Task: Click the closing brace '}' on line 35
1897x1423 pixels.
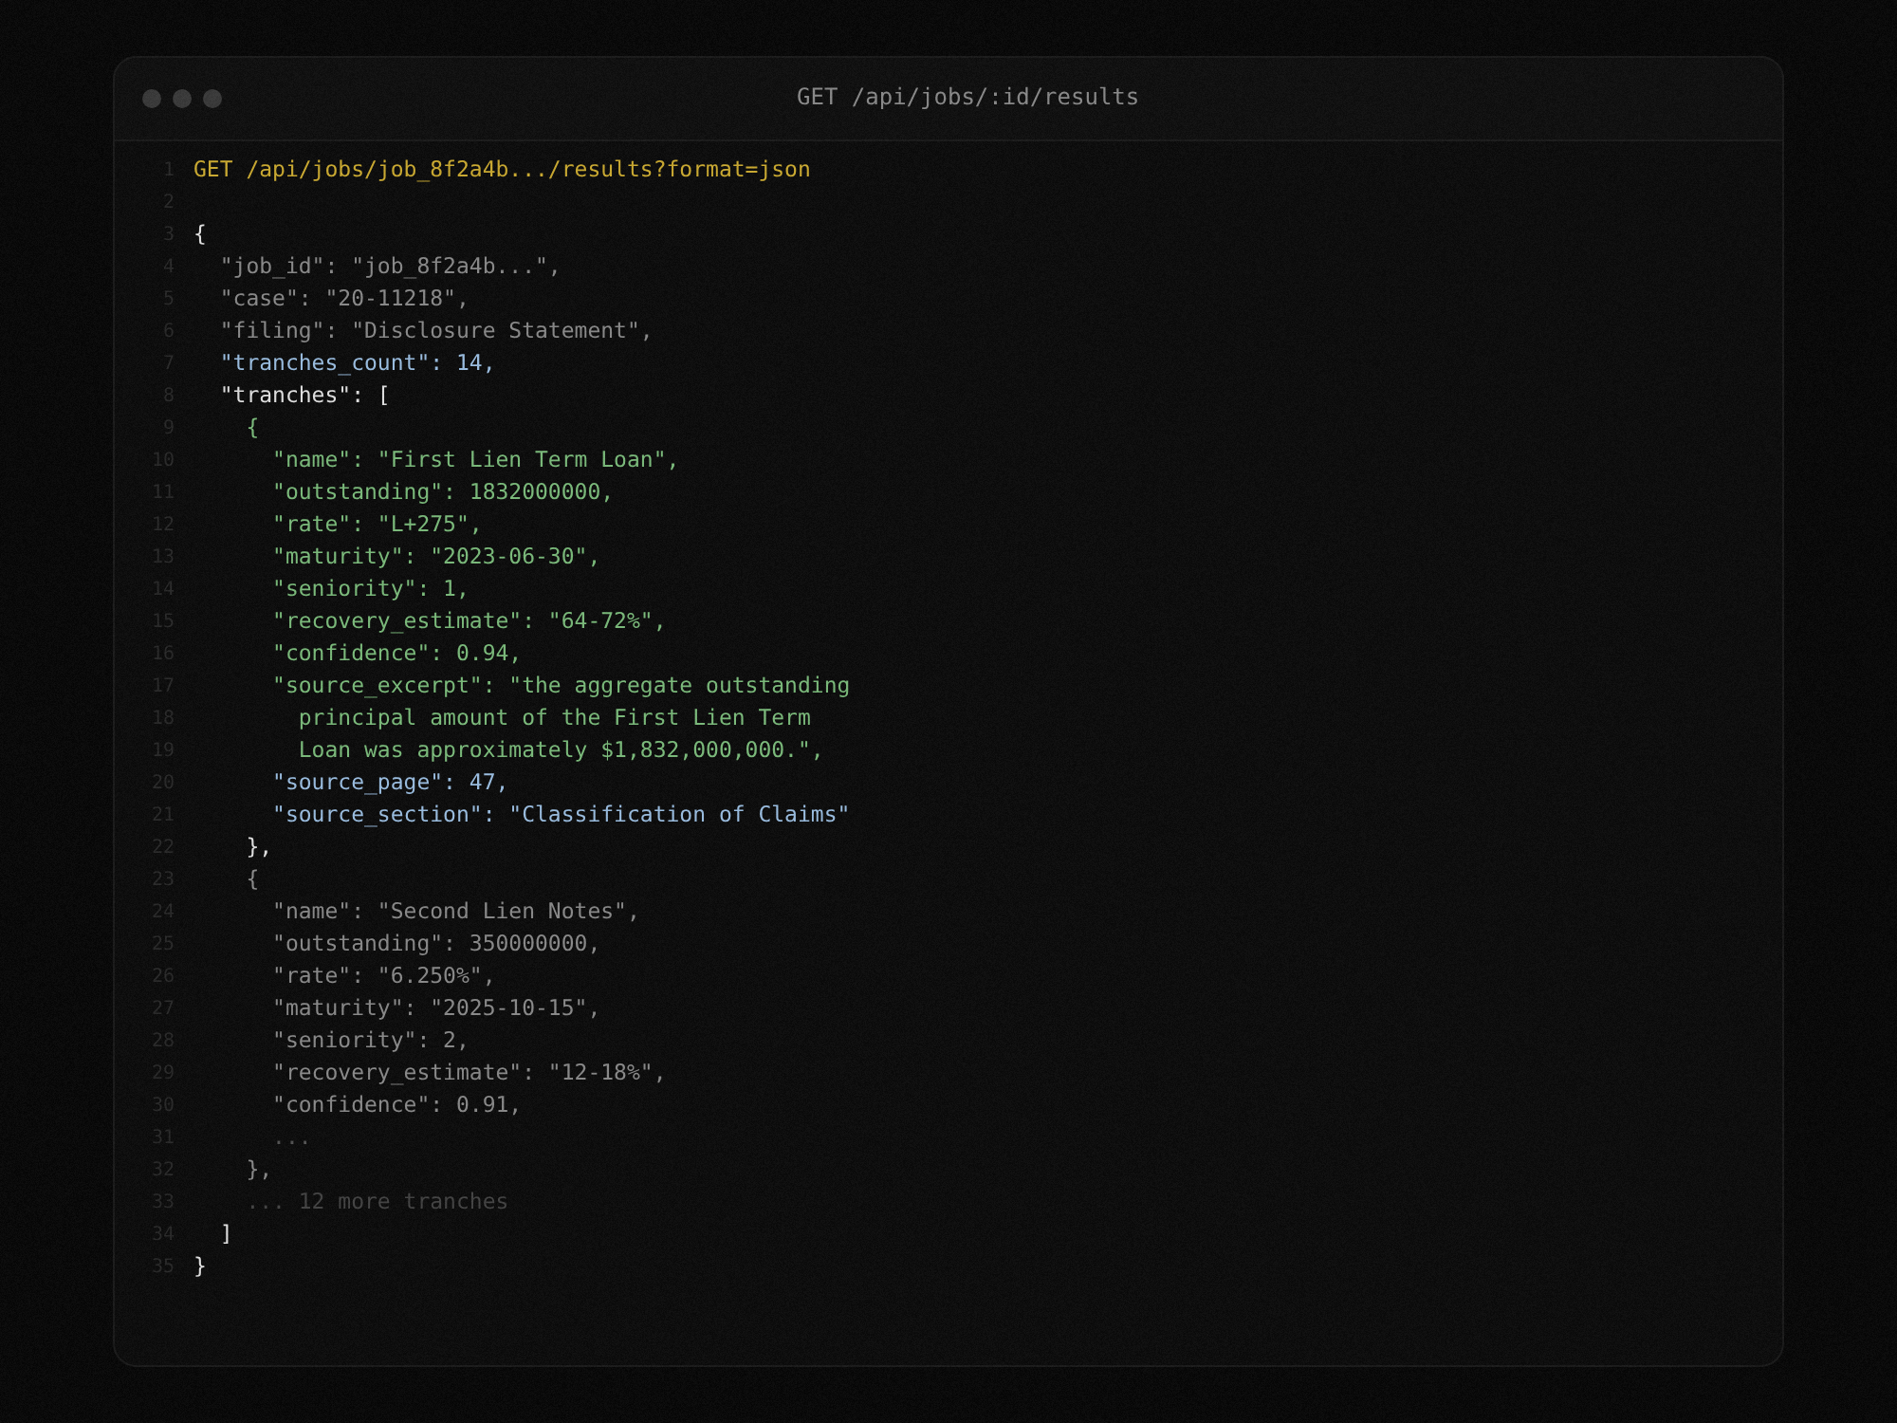Action: click(199, 1266)
